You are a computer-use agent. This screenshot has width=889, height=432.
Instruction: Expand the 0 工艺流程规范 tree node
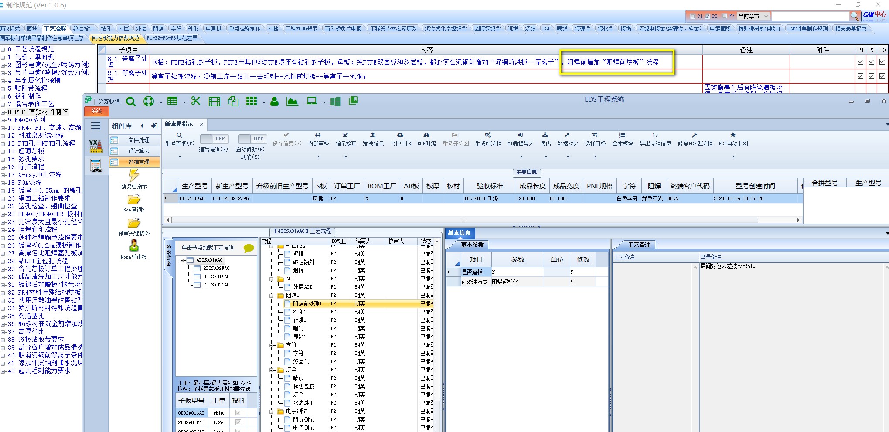(x=3, y=49)
